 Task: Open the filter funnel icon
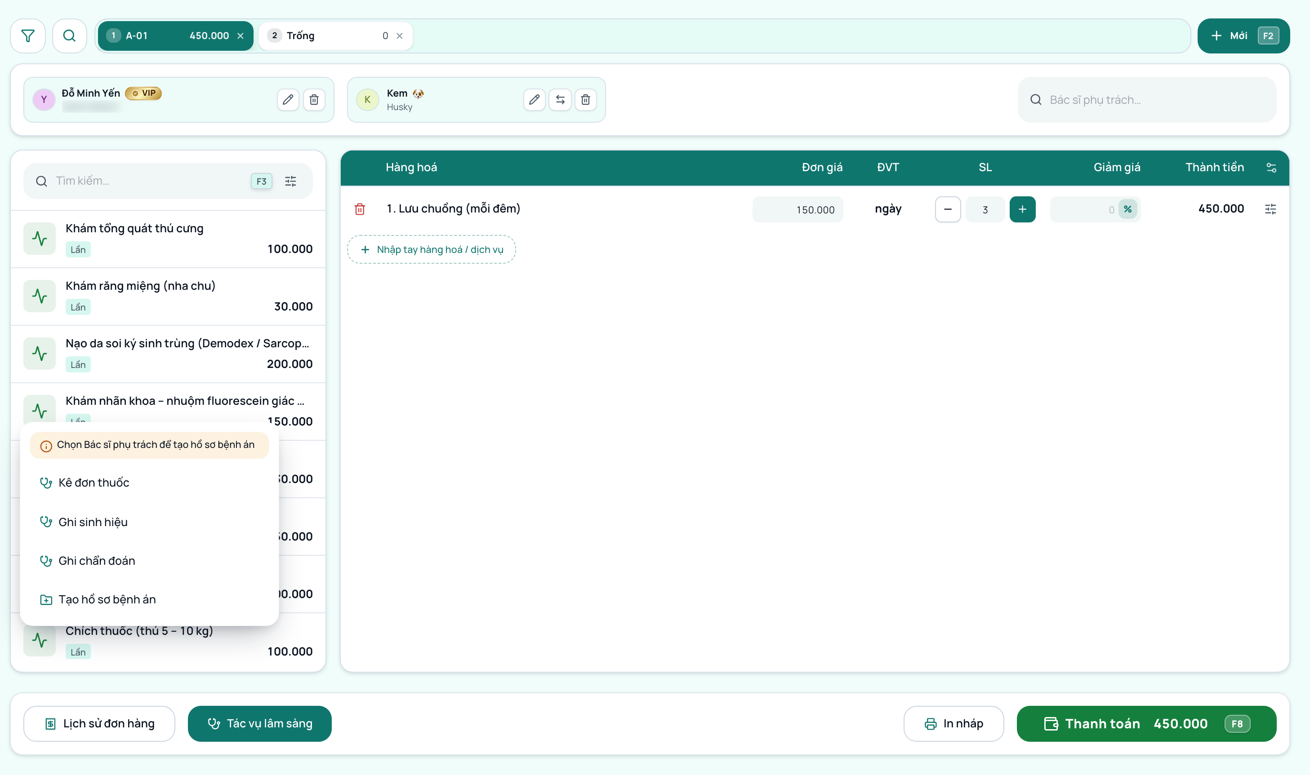tap(28, 35)
